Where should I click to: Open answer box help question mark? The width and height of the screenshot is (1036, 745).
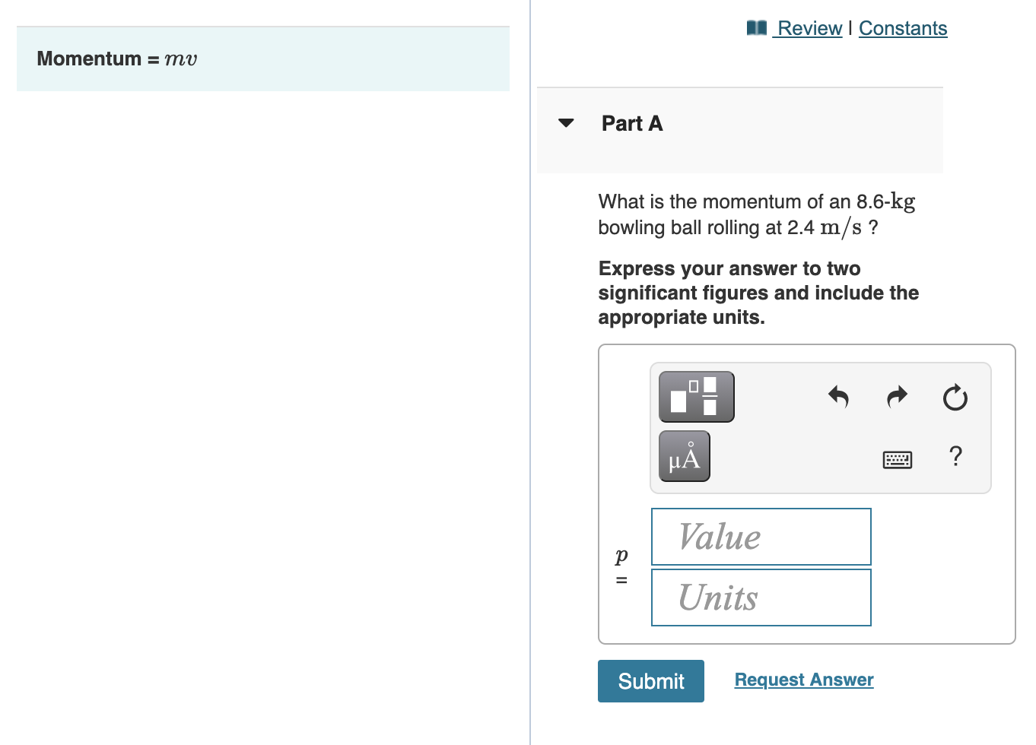point(955,456)
